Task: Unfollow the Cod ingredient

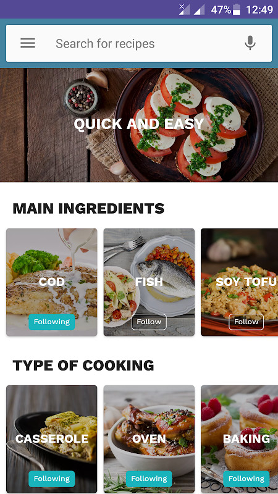Action: click(52, 322)
